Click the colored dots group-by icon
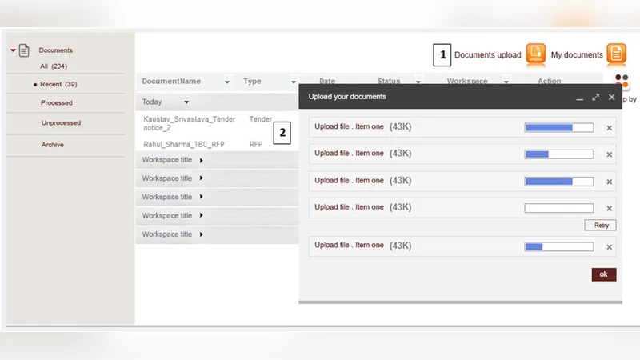640x360 pixels. click(x=622, y=81)
